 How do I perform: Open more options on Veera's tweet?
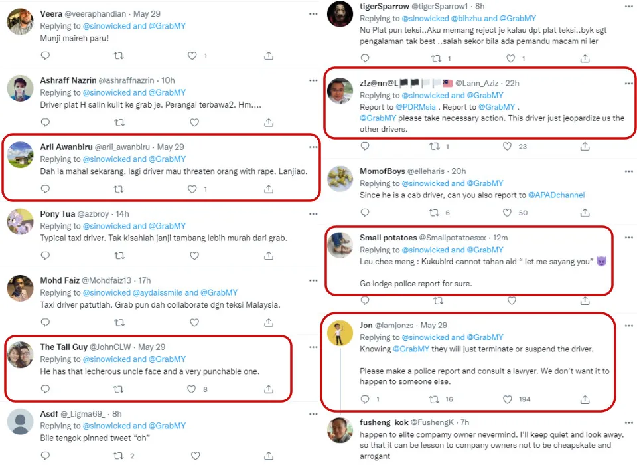click(x=313, y=13)
